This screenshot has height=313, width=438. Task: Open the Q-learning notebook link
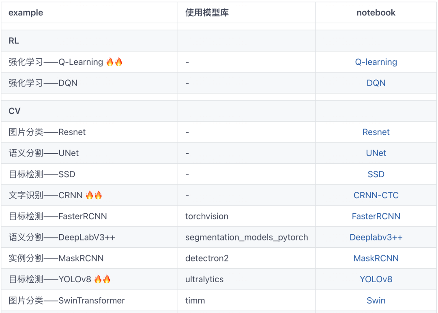[376, 62]
